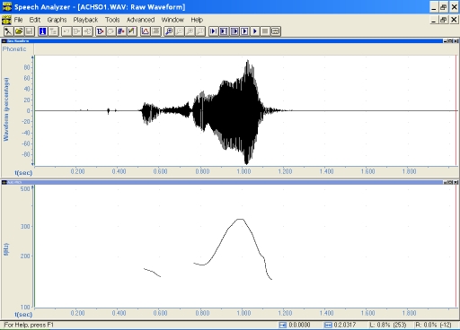Screen dimensions: 460x330
Task: Click the Phonetic annotation label
Action: click(14, 49)
